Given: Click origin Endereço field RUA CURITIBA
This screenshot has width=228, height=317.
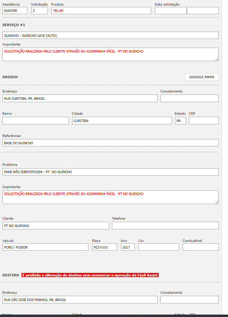Looking at the screenshot, I should point(80,98).
